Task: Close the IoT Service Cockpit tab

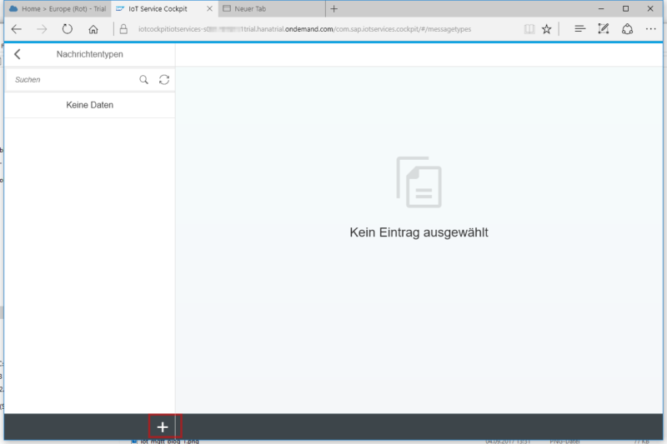Action: 210,8
